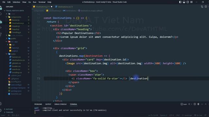The height and width of the screenshot is (117, 209).
Task: Open the launch profile dropdown arrow
Action: point(192,104)
